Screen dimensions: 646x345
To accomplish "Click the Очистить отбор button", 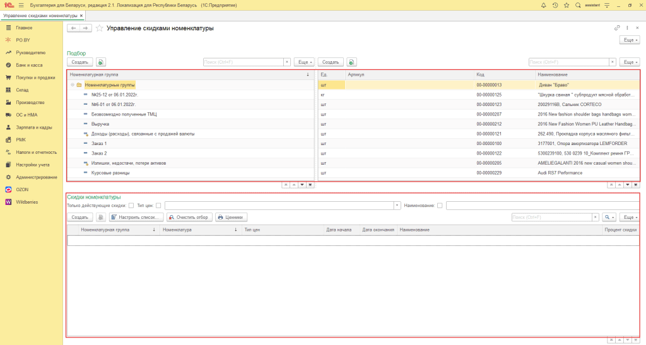I will pos(190,218).
